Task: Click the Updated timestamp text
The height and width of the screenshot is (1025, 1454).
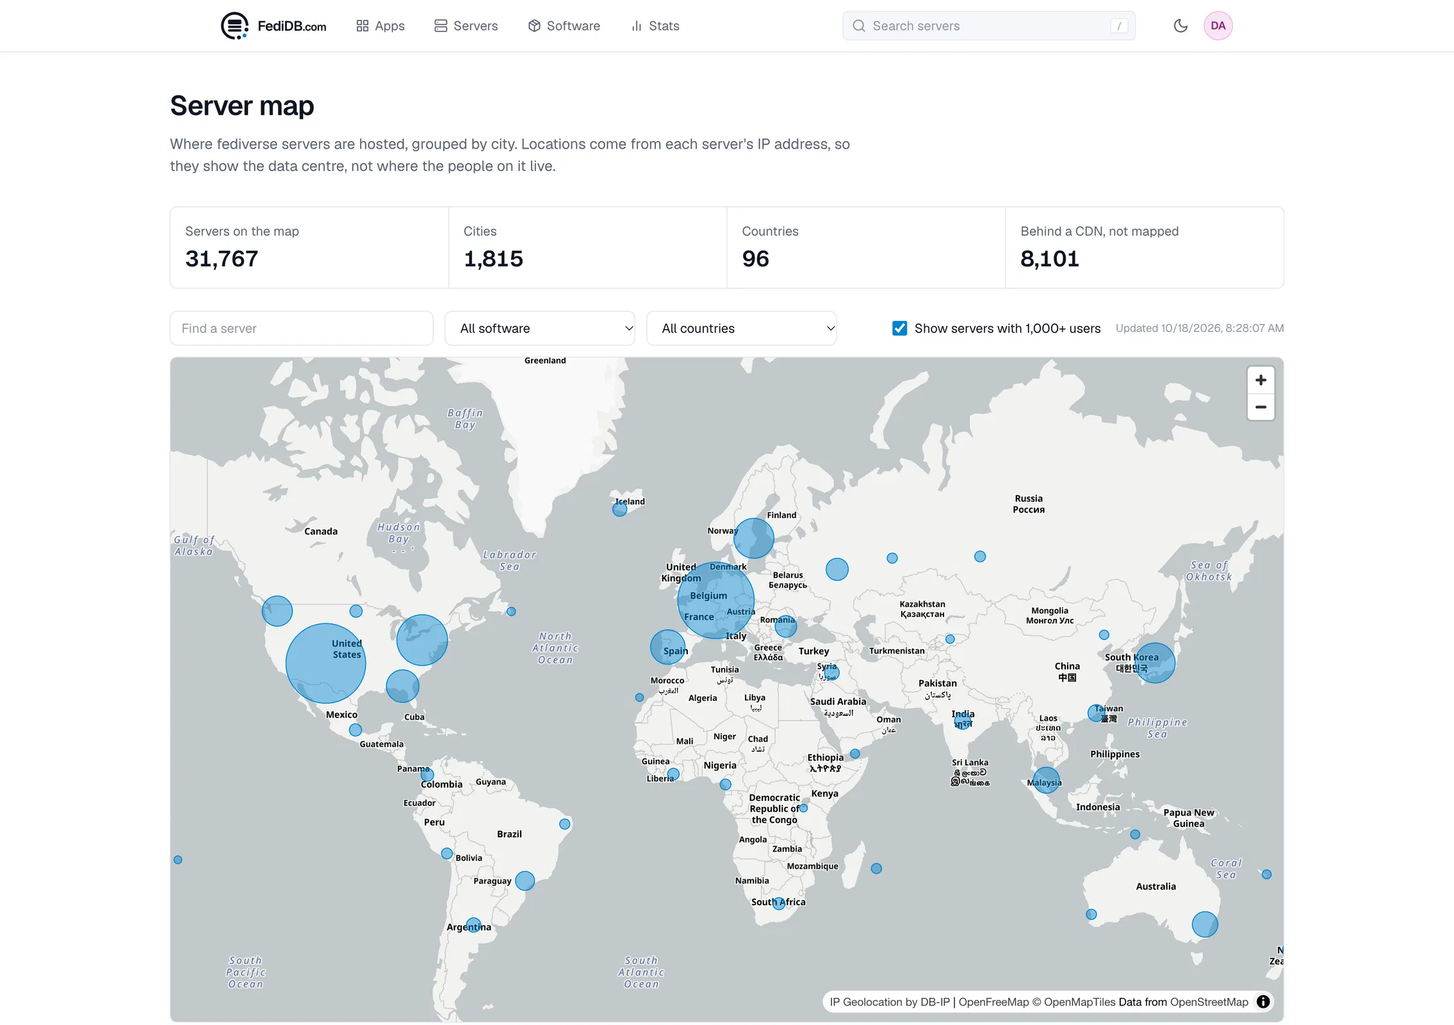Action: click(1199, 328)
